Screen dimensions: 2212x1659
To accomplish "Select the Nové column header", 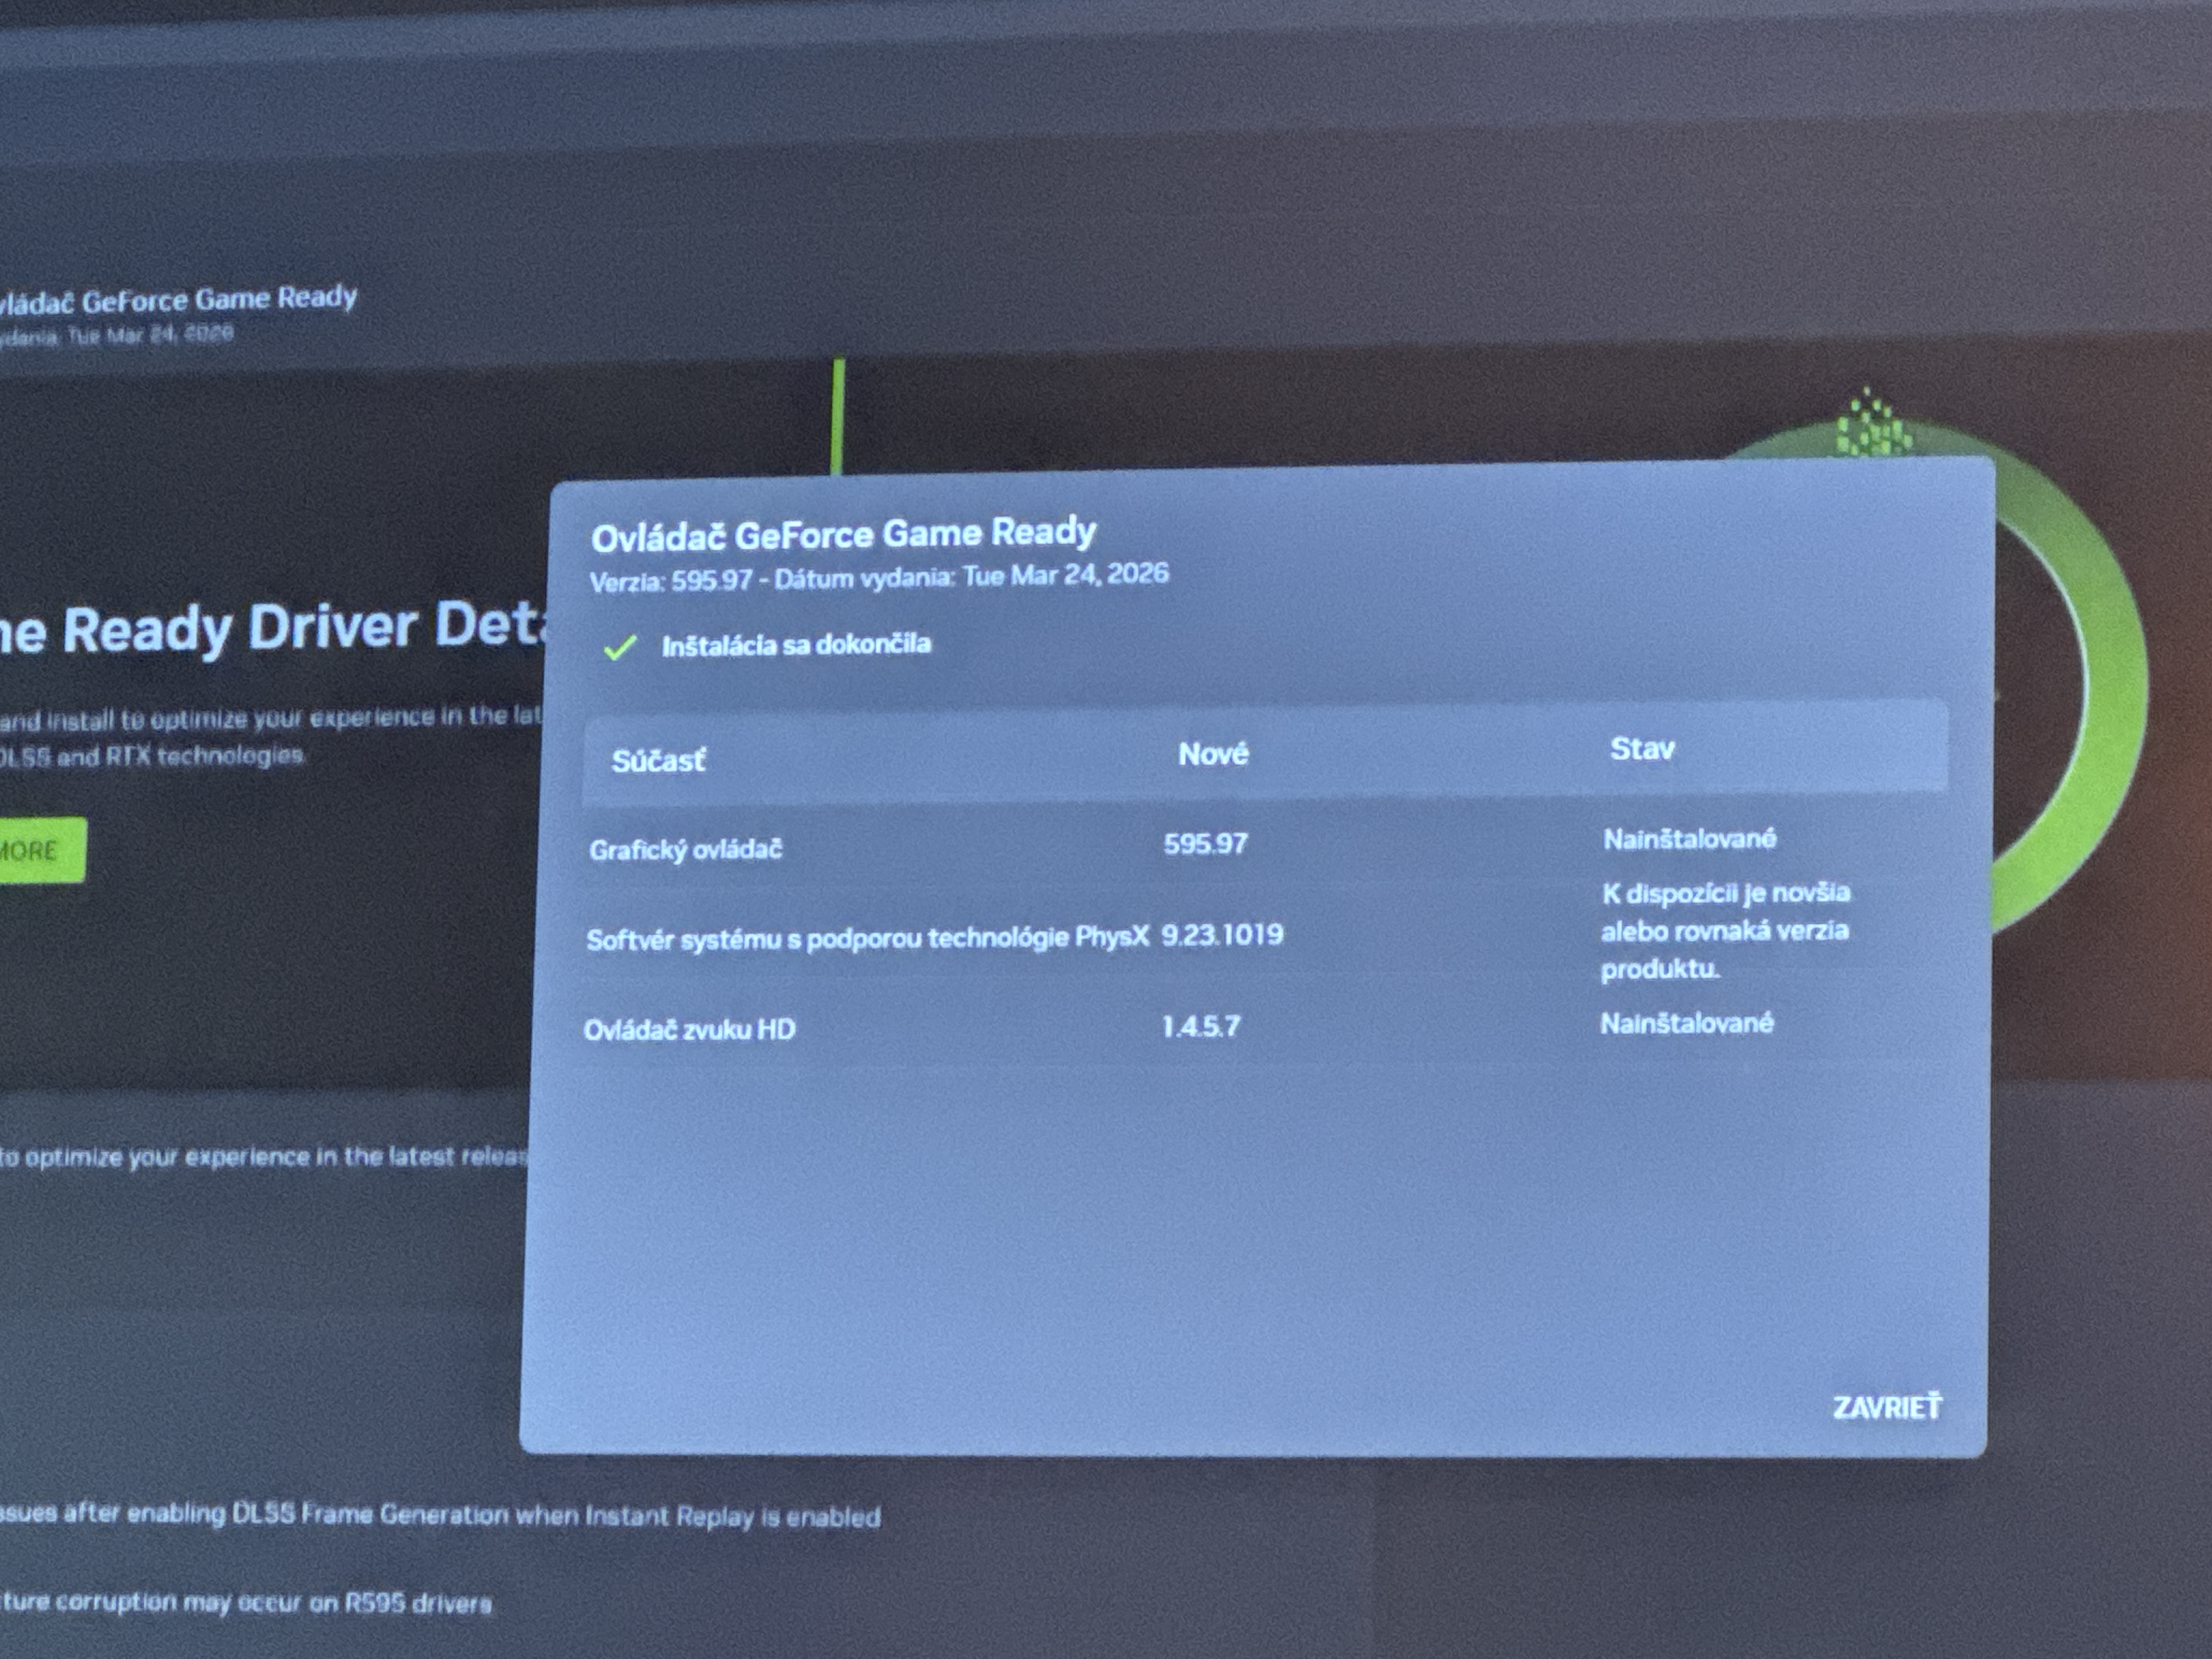I will coord(1213,753).
